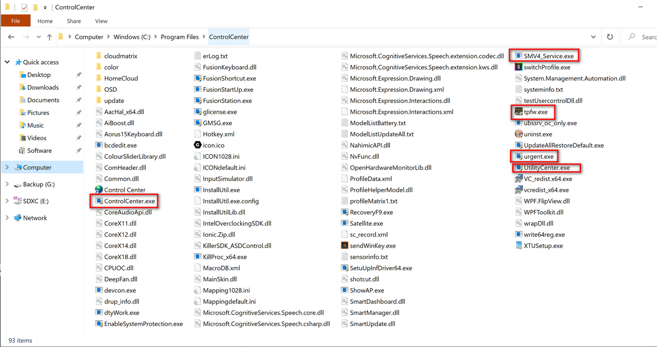Open quick access toolbar customize dropdown
657x347 pixels.
point(45,8)
